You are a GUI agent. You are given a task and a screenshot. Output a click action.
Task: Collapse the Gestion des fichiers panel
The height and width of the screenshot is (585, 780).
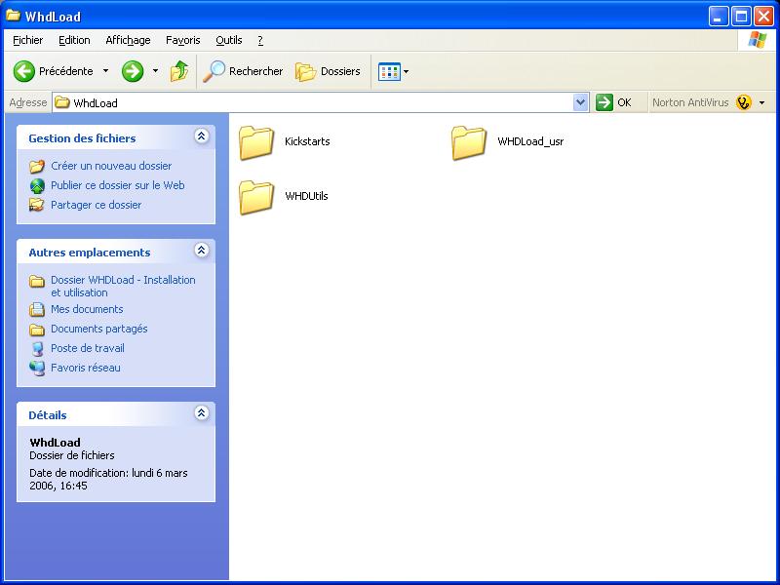point(201,136)
